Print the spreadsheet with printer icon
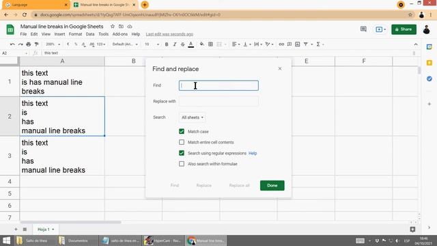 [29, 44]
